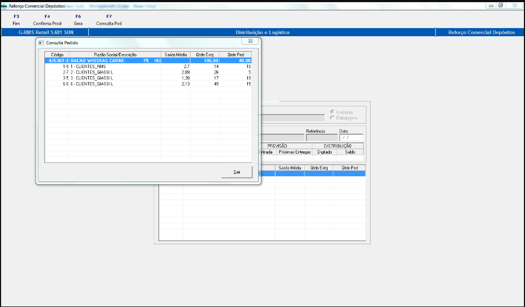Click stock quantity 49 cell

[x=205, y=84]
